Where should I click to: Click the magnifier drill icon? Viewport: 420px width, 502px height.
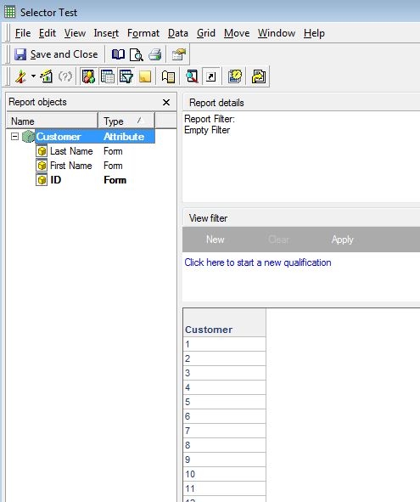pyautogui.click(x=192, y=76)
